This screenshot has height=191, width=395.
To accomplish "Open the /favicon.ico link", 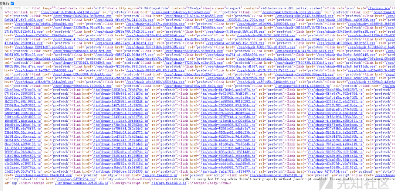I will point(379,8).
